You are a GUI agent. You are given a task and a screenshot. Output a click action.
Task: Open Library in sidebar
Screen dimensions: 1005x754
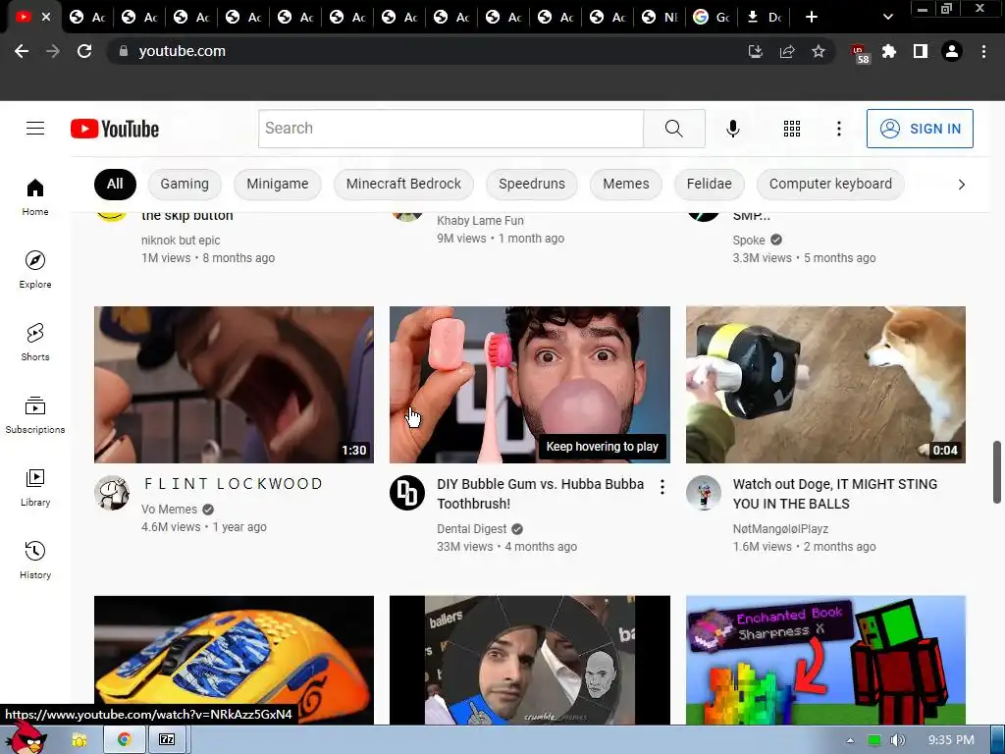click(35, 487)
